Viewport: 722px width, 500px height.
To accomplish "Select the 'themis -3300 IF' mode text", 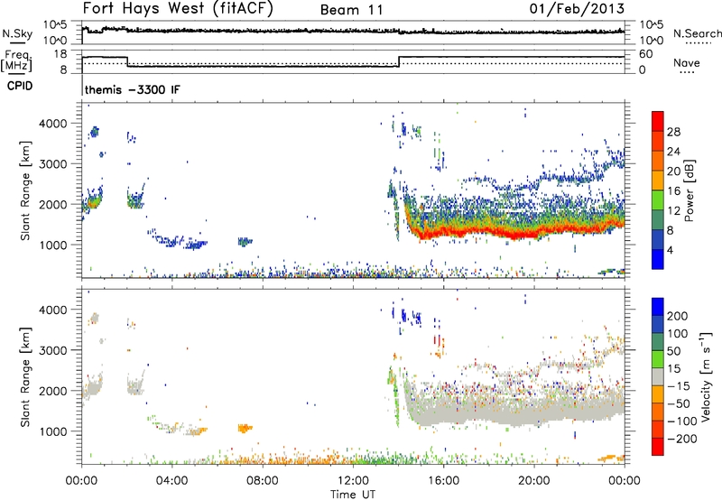I will point(133,89).
